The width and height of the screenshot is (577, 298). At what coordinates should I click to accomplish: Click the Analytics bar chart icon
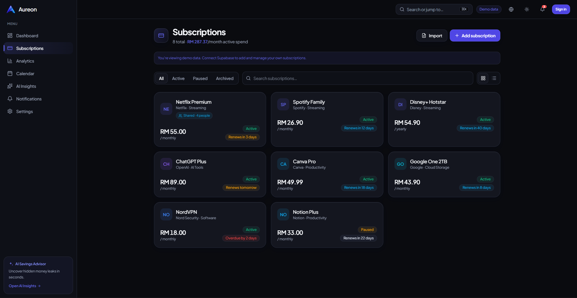[x=10, y=61]
